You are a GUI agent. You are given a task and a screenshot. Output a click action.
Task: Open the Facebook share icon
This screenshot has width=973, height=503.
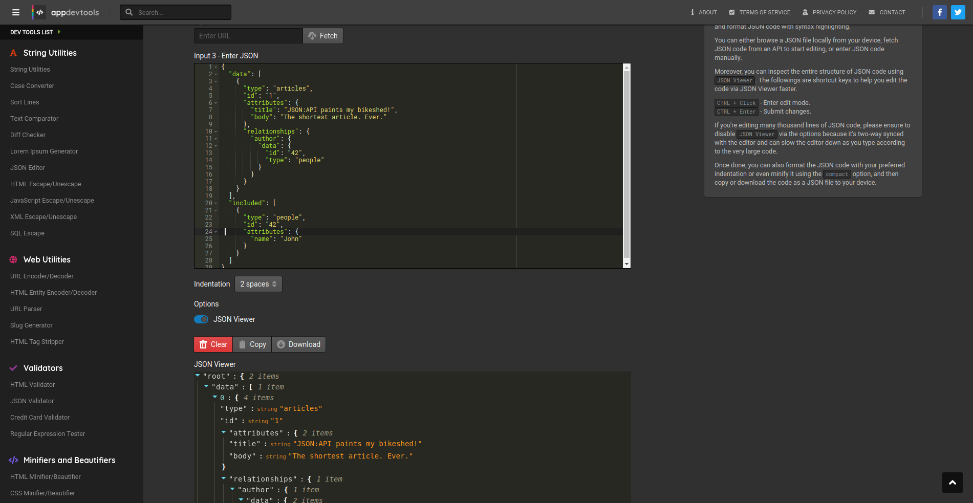pyautogui.click(x=939, y=12)
